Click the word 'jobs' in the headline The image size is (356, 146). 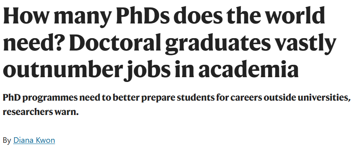tap(147, 70)
